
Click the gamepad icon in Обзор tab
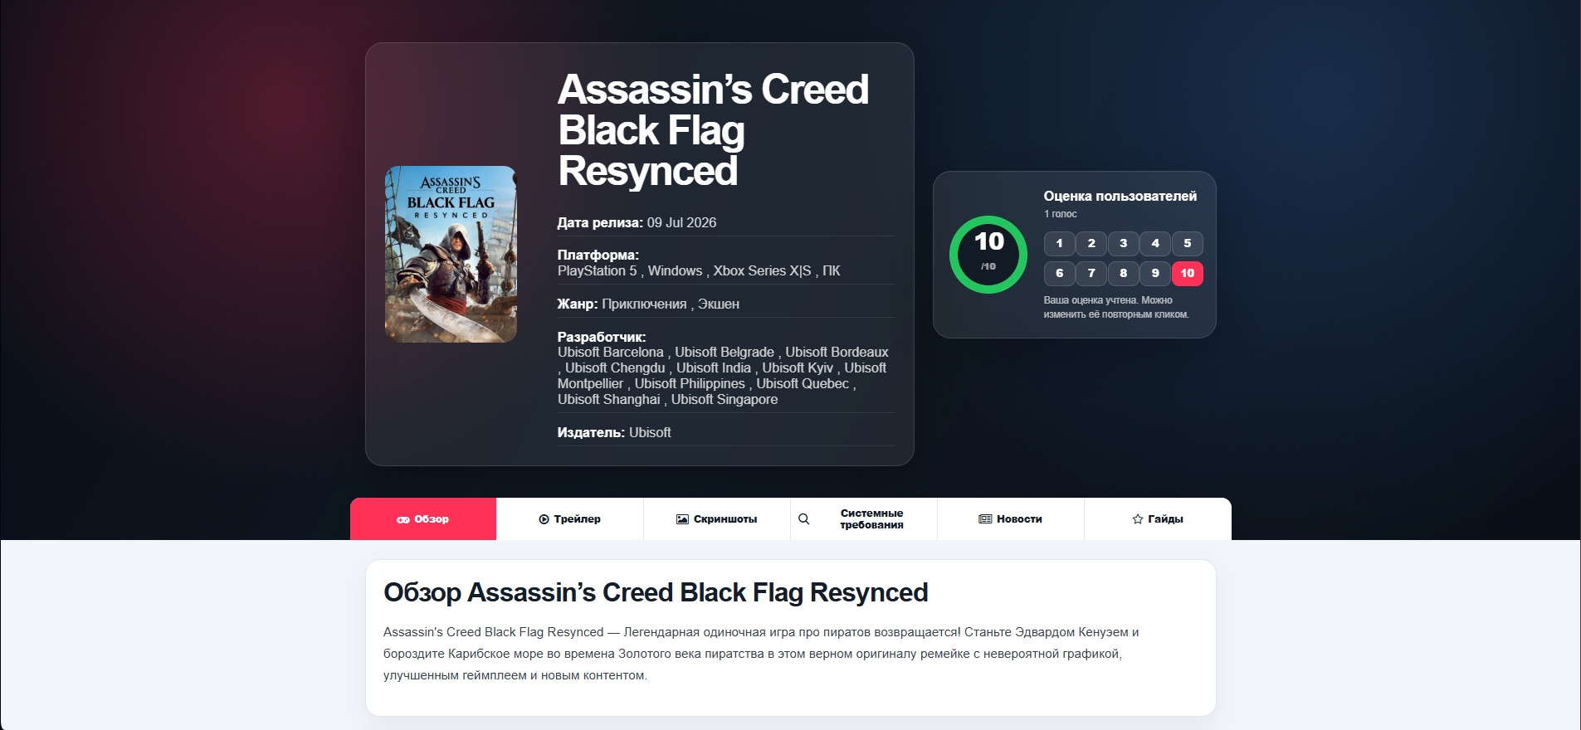(x=403, y=519)
